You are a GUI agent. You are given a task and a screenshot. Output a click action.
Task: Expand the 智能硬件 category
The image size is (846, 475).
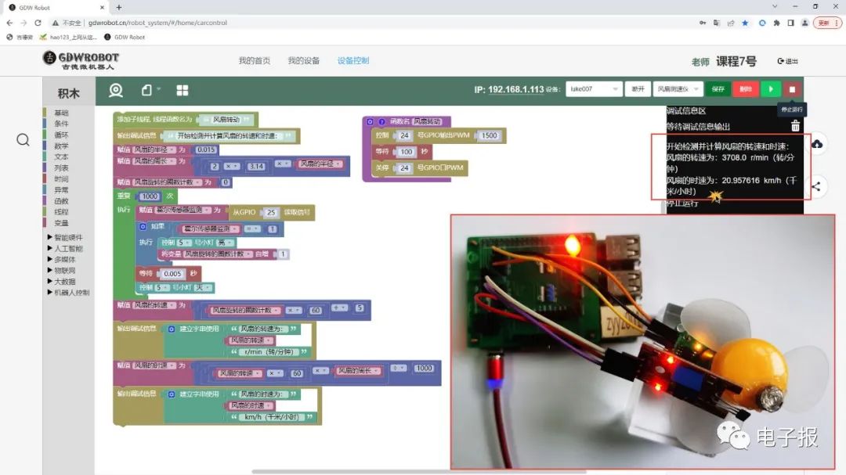65,237
